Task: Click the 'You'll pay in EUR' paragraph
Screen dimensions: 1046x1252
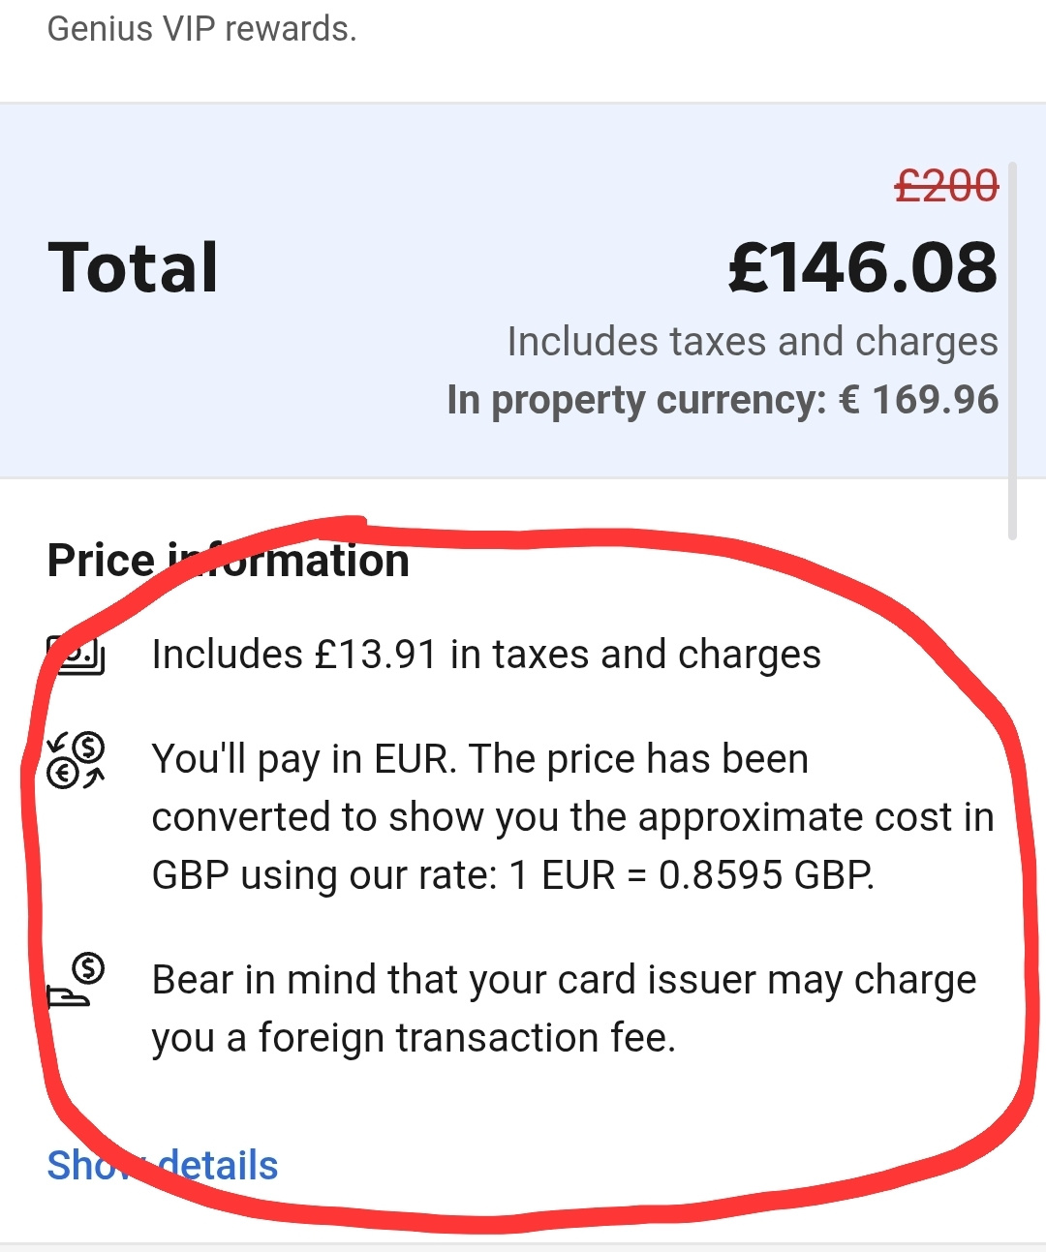Action: (573, 817)
